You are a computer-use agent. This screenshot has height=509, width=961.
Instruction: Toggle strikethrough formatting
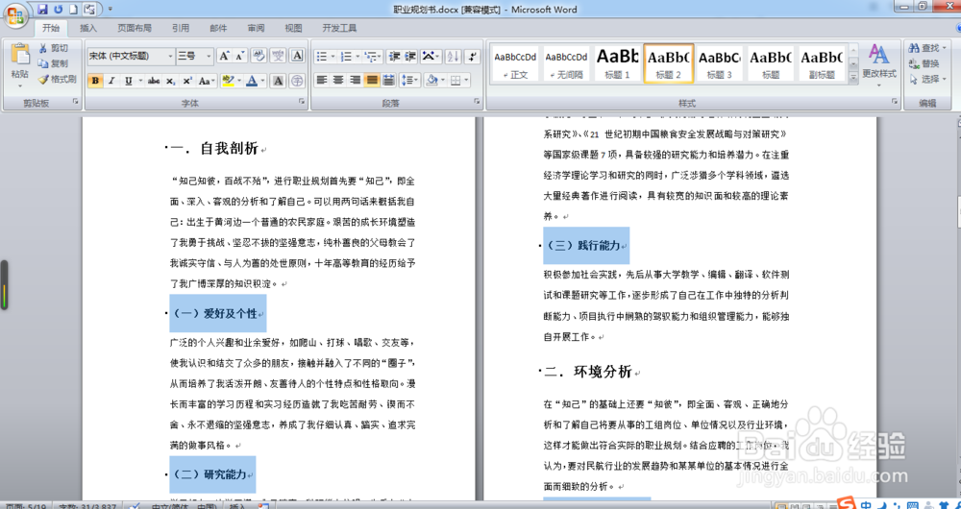click(x=154, y=81)
